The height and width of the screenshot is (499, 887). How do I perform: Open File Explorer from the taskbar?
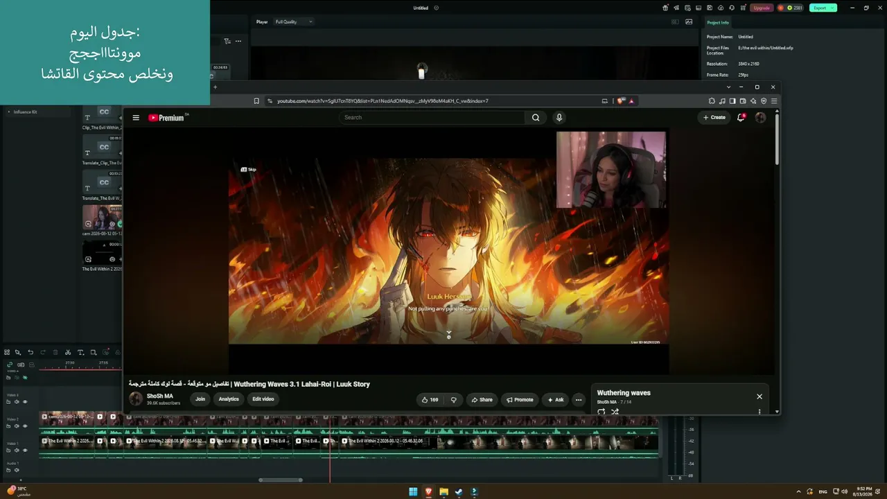click(x=443, y=492)
